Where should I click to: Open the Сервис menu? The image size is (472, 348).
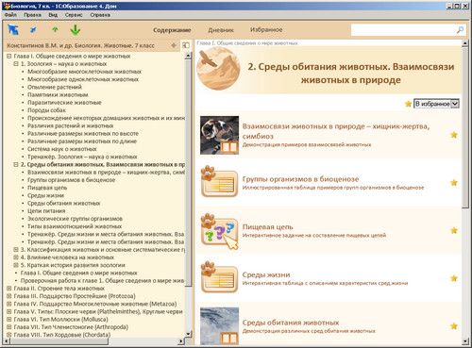point(74,15)
